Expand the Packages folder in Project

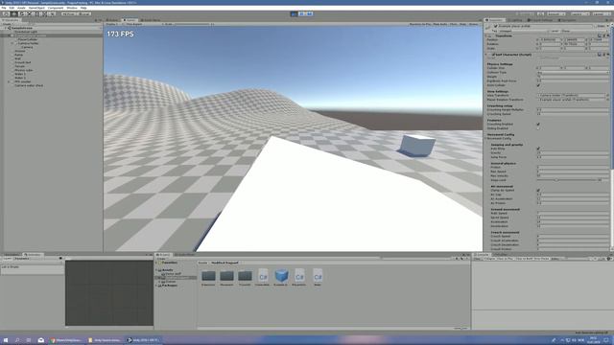coord(156,286)
